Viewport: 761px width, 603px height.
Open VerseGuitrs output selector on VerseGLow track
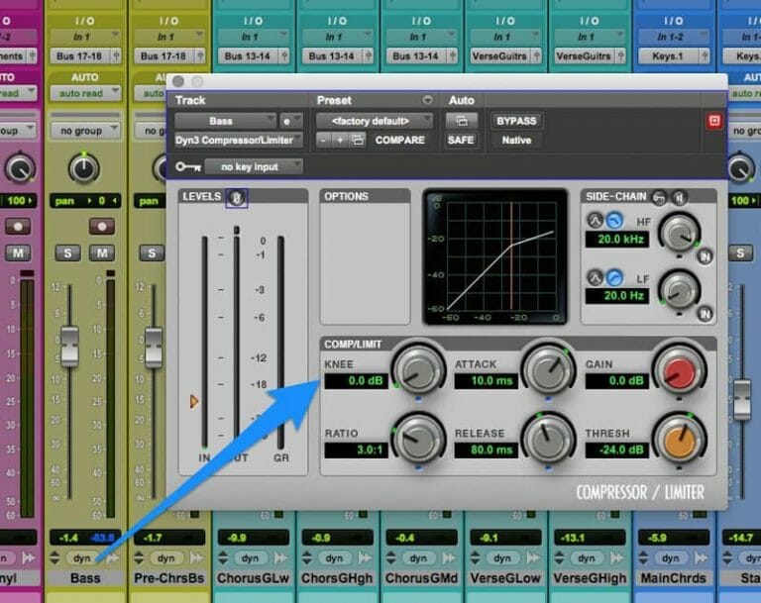click(x=500, y=56)
